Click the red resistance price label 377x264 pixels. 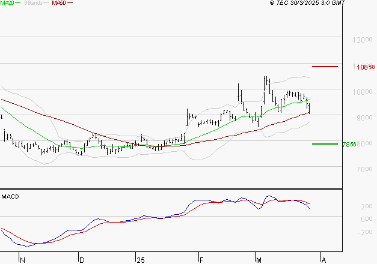tap(362, 67)
